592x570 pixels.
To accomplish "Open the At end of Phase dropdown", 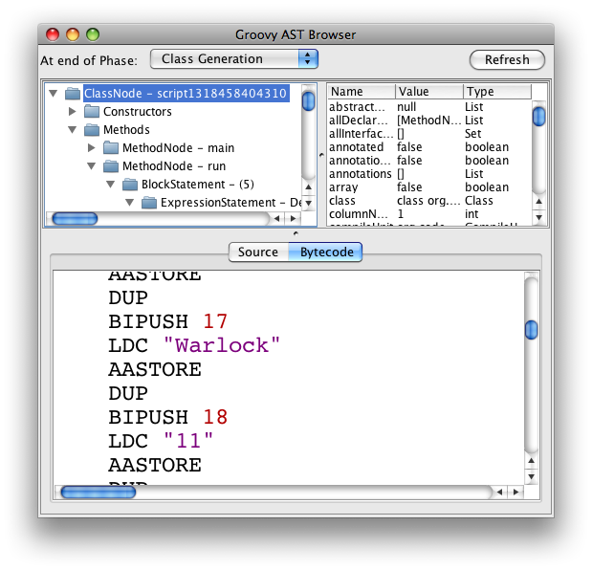I will (234, 59).
